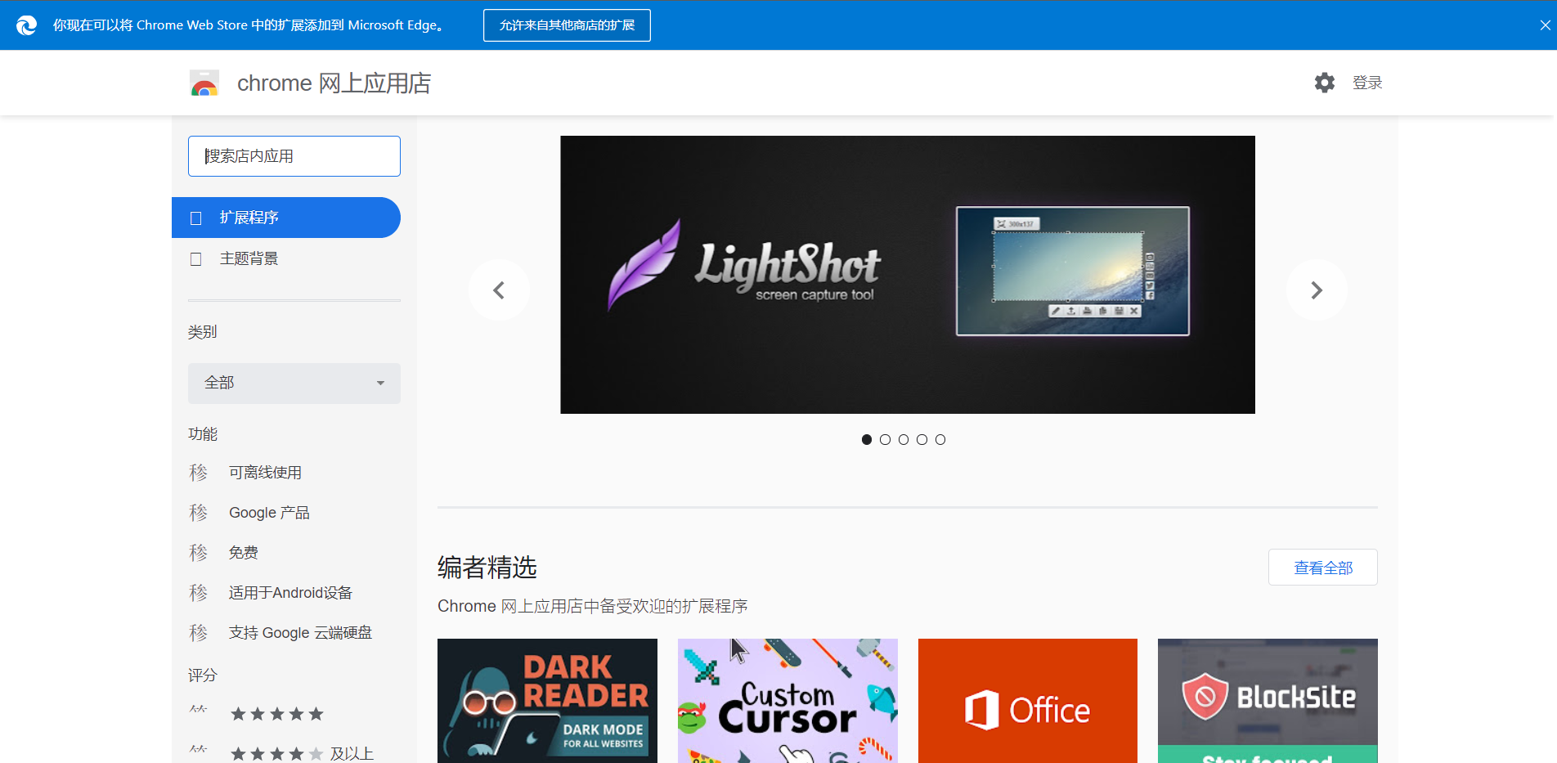Toggle 可离线使用 checkbox
The width and height of the screenshot is (1557, 763).
199,473
